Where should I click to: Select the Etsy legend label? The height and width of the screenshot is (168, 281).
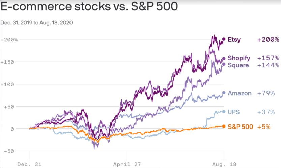(x=234, y=39)
